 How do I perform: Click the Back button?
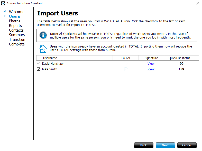tap(144, 145)
